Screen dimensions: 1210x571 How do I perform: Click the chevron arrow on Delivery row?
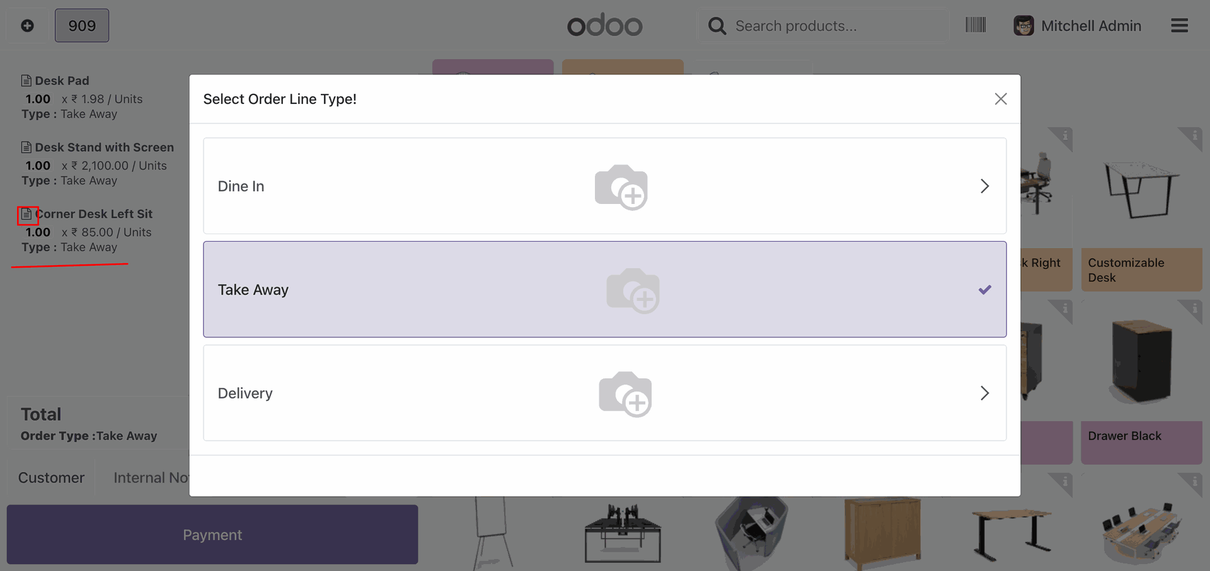coord(984,393)
